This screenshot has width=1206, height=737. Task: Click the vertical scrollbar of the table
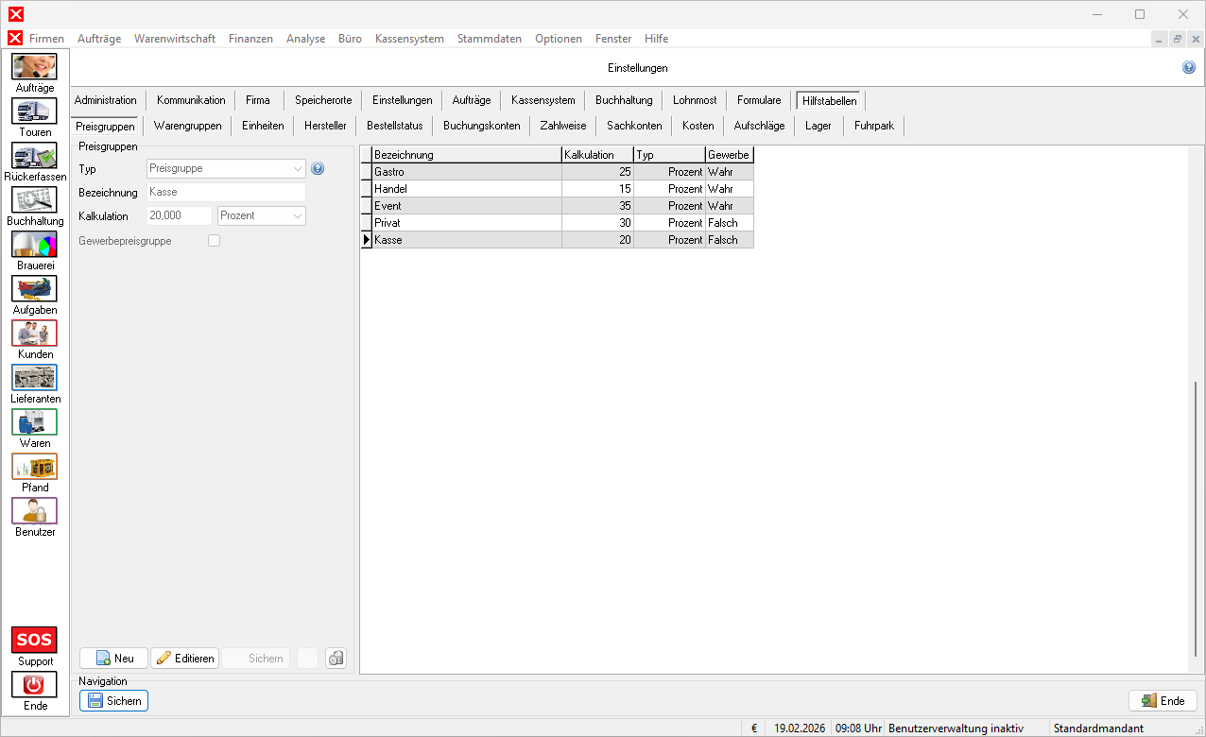tap(1195, 520)
